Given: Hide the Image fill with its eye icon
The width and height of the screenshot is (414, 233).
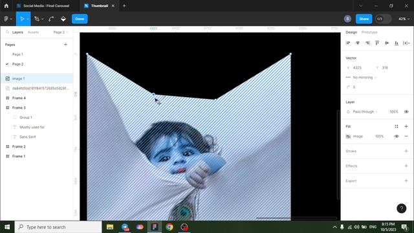Looking at the screenshot, I should (397, 137).
